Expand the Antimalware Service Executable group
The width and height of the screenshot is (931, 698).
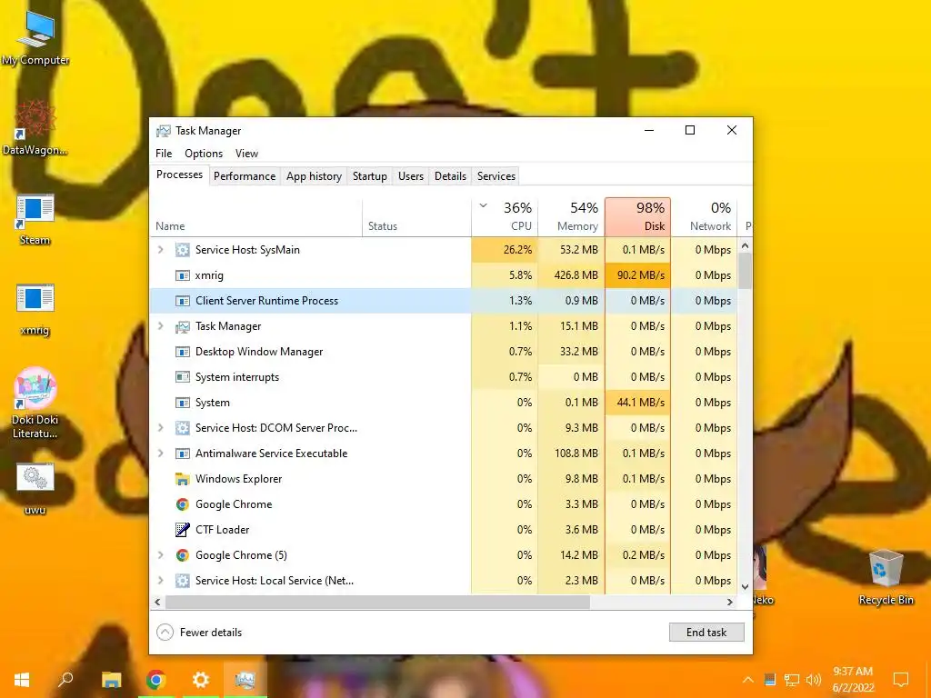pos(160,453)
